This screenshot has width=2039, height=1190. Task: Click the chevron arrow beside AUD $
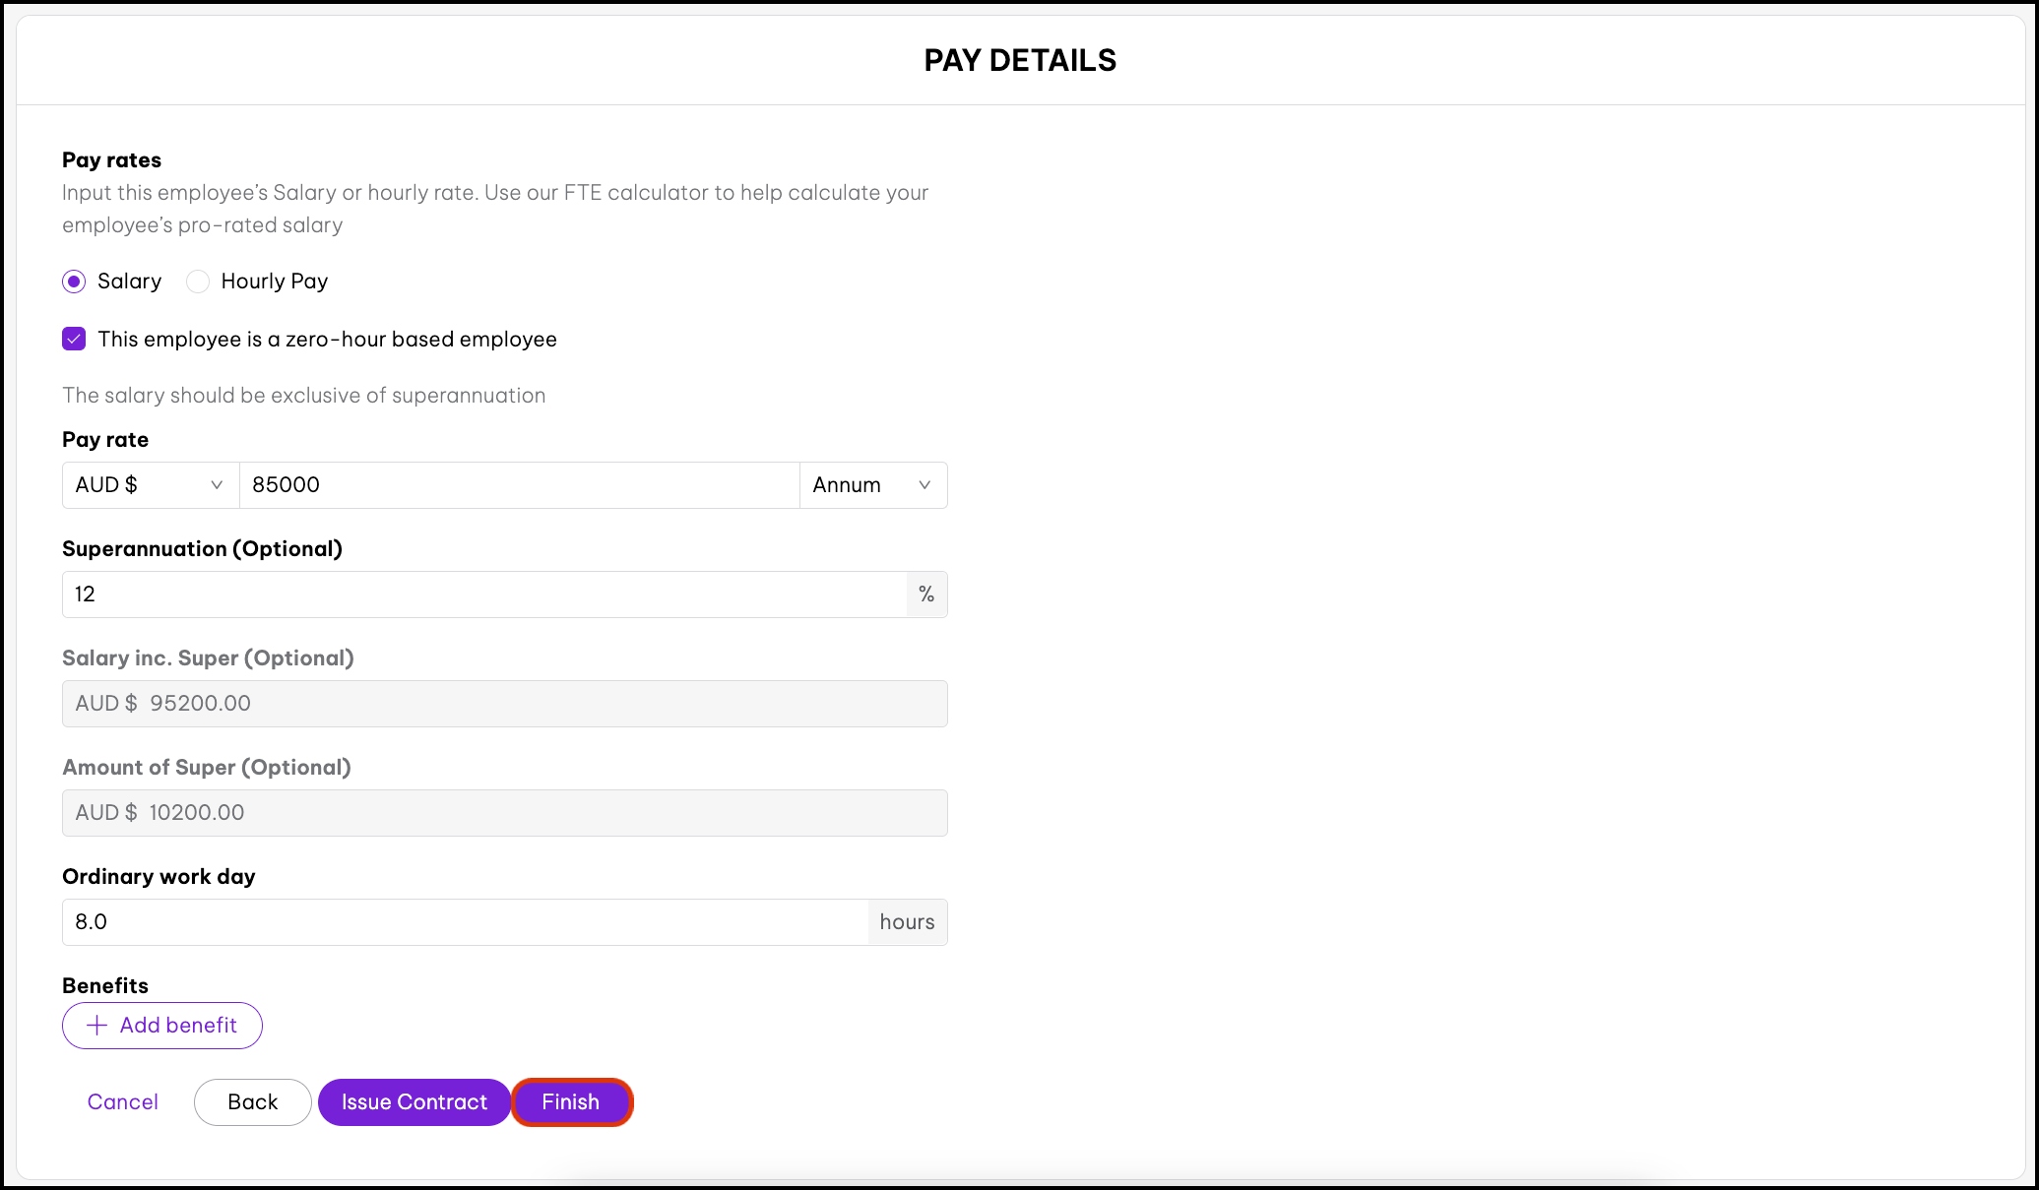(x=217, y=485)
